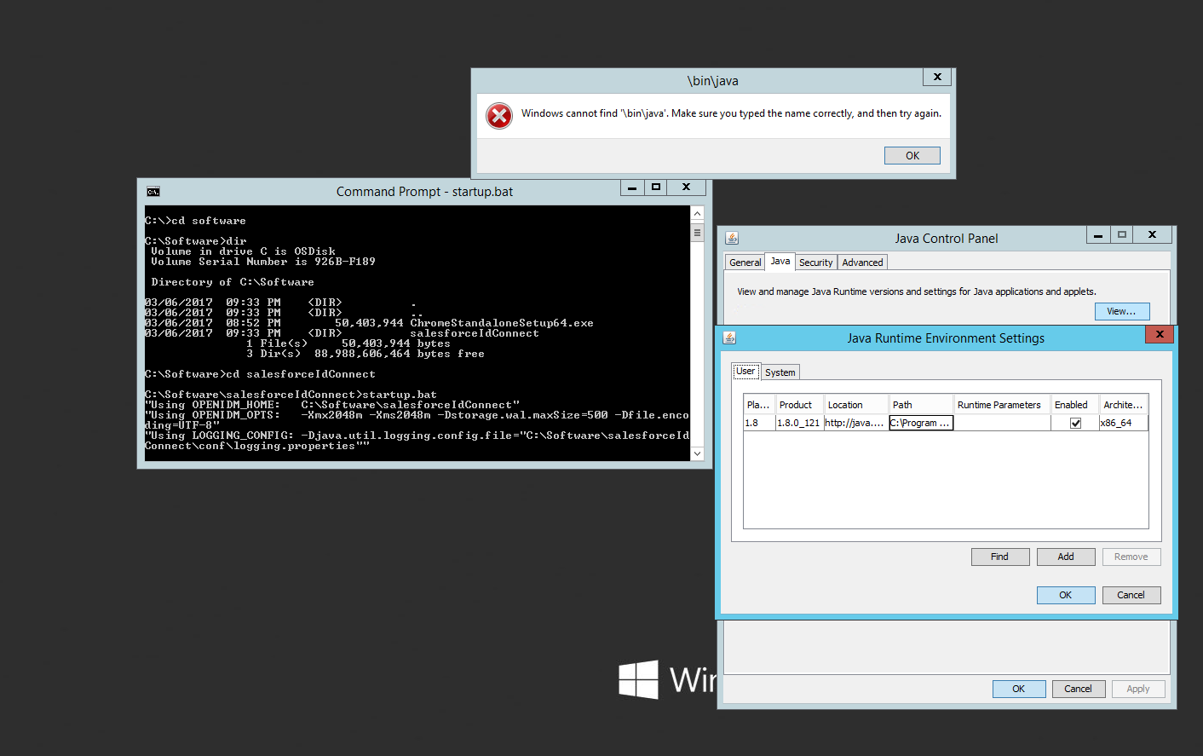1203x756 pixels.
Task: Click the Find button
Action: pos(999,557)
